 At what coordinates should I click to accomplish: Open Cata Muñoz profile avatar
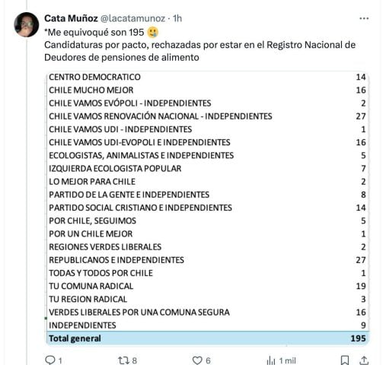(27, 24)
